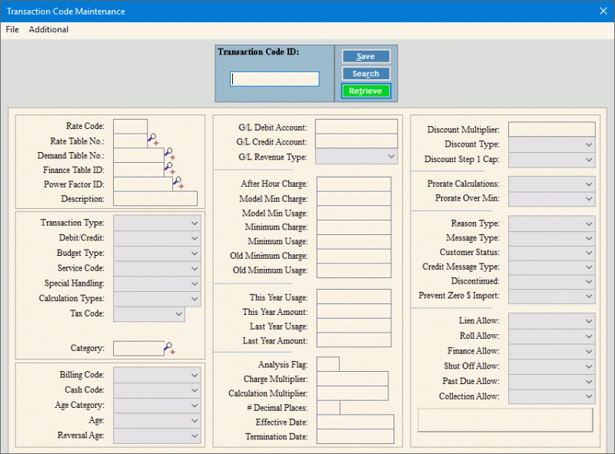Screen dimensions: 615x454
Task: Click the Effective Date field
Action: point(355,422)
